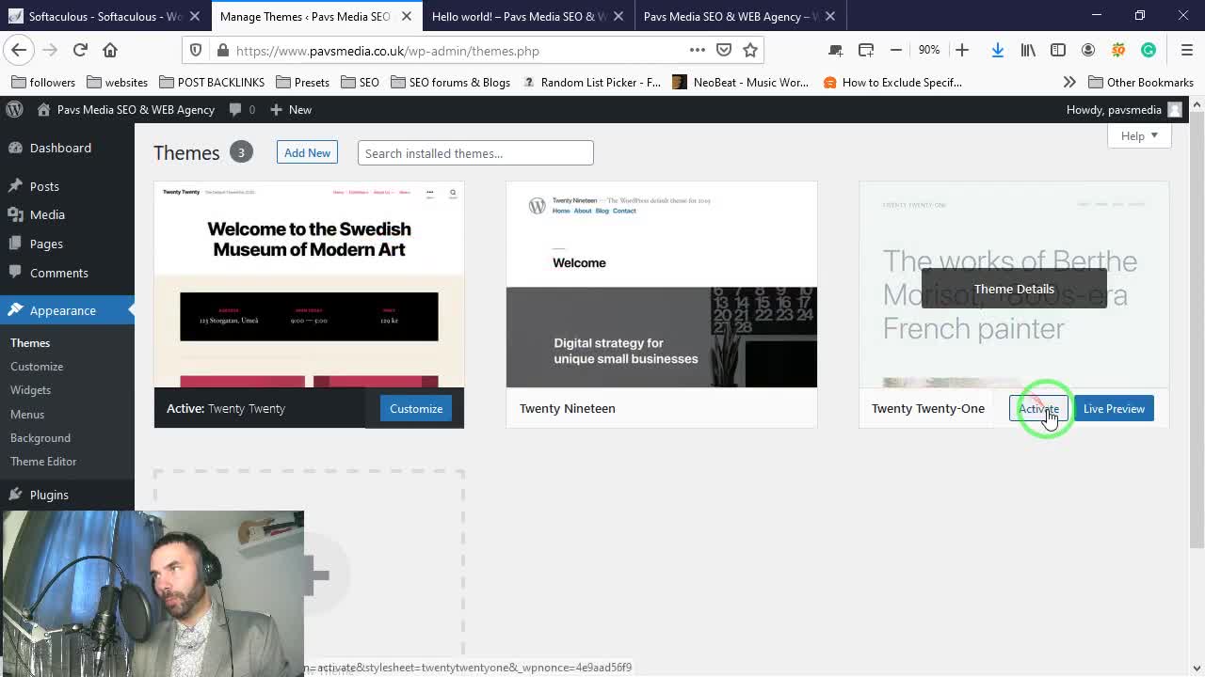Image resolution: width=1205 pixels, height=677 pixels.
Task: Open the page actions three-dot menu
Action: [x=698, y=50]
